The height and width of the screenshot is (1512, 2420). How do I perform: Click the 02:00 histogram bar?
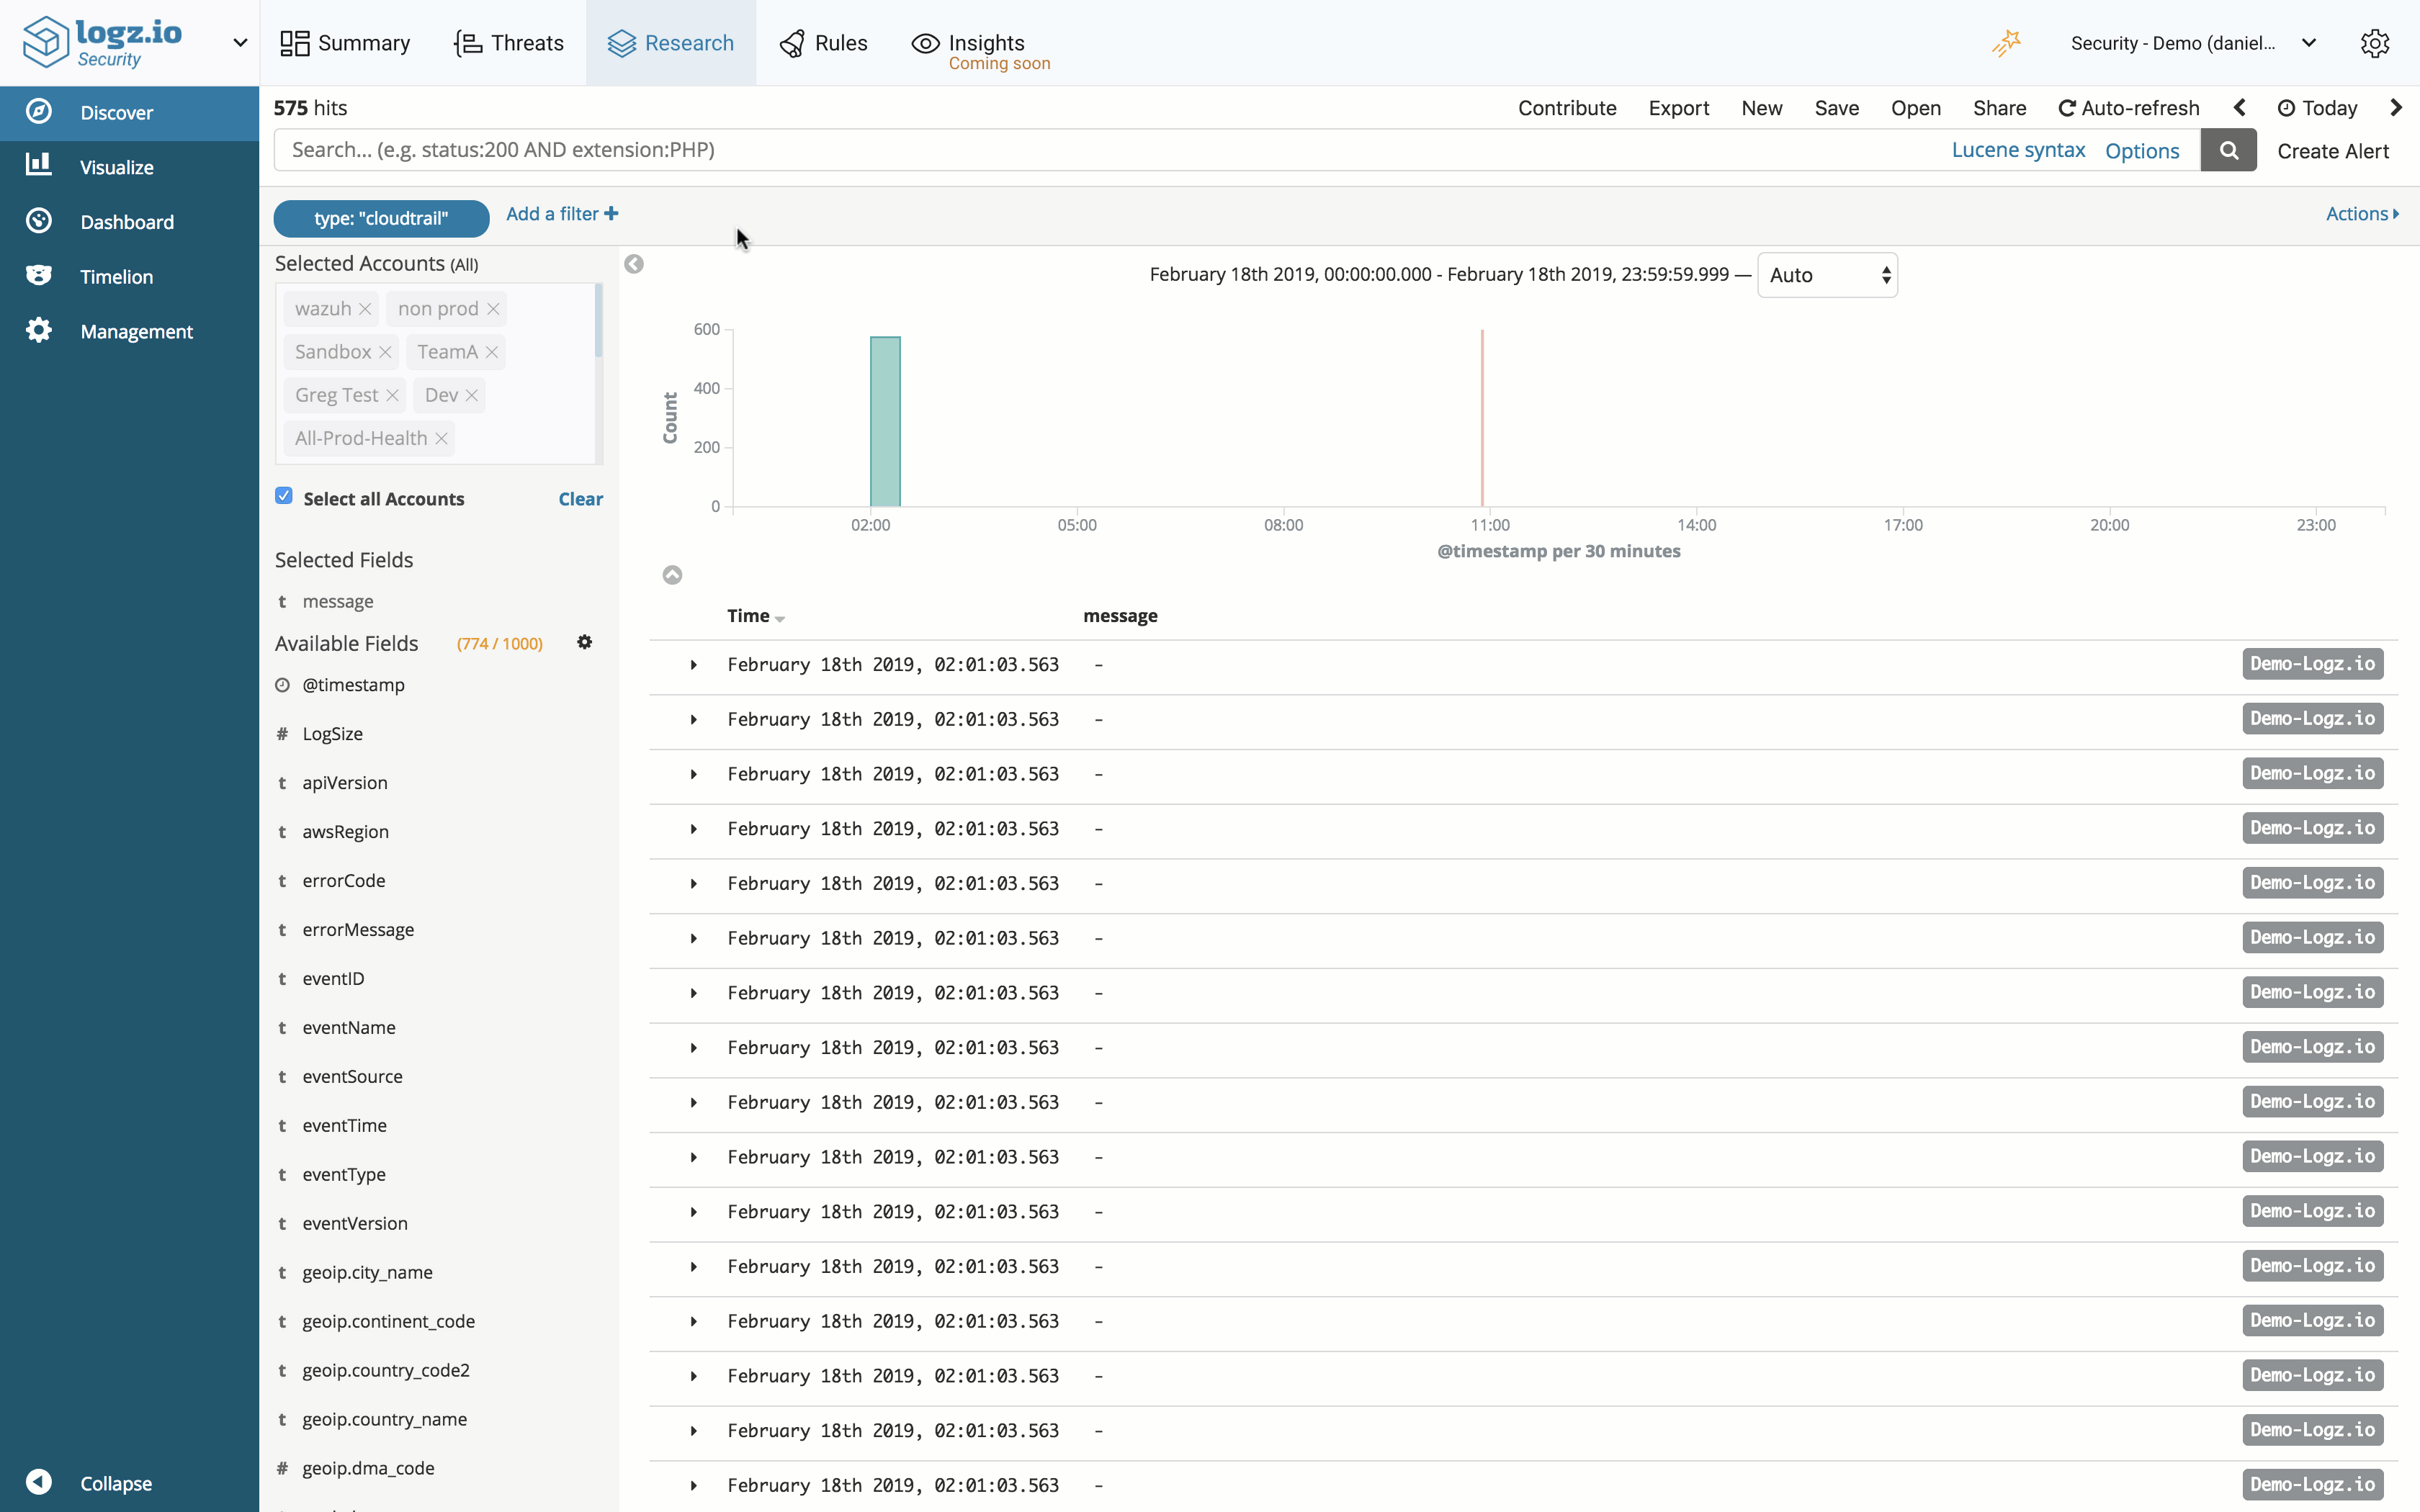[x=885, y=421]
